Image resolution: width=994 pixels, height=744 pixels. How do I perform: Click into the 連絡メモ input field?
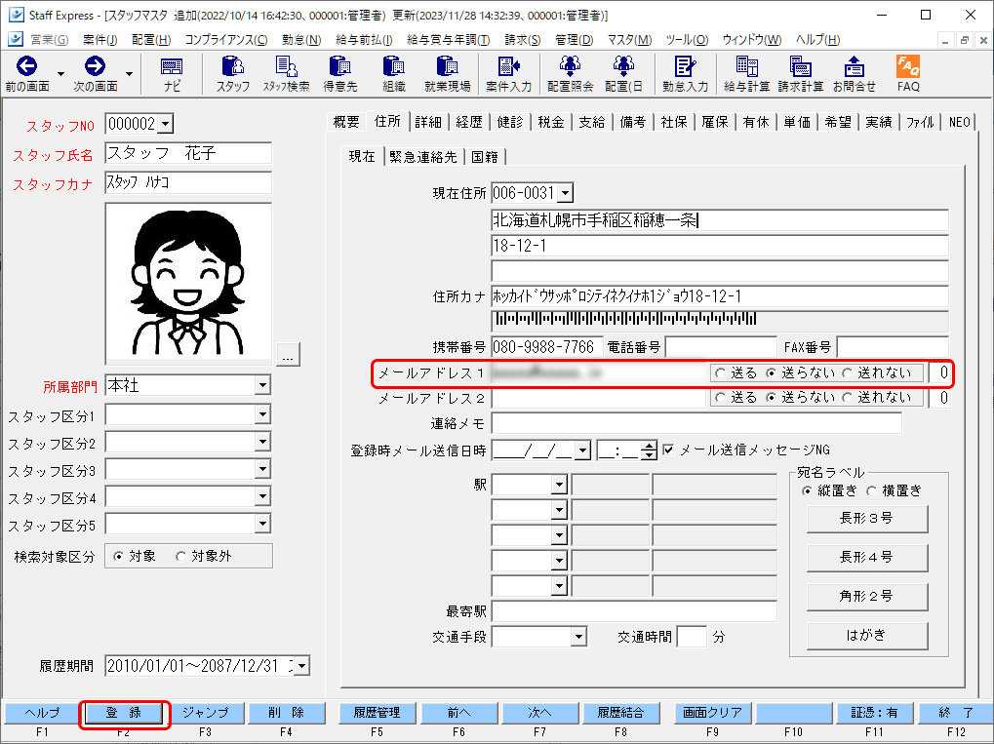coord(696,423)
